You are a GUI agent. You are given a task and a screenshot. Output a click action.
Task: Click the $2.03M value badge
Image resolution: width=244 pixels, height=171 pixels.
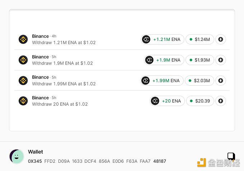click(x=200, y=81)
